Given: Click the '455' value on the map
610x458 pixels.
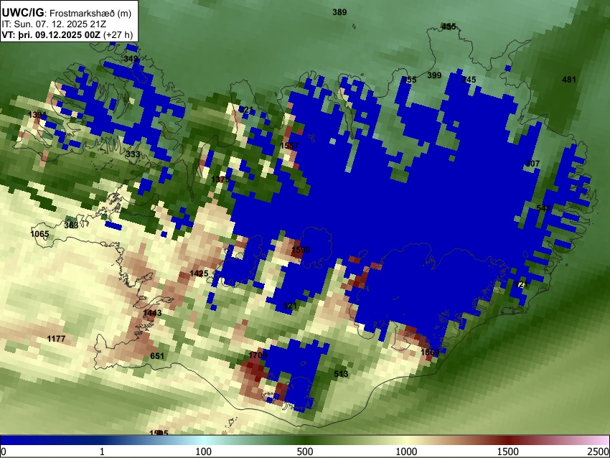Looking at the screenshot, I should [449, 27].
